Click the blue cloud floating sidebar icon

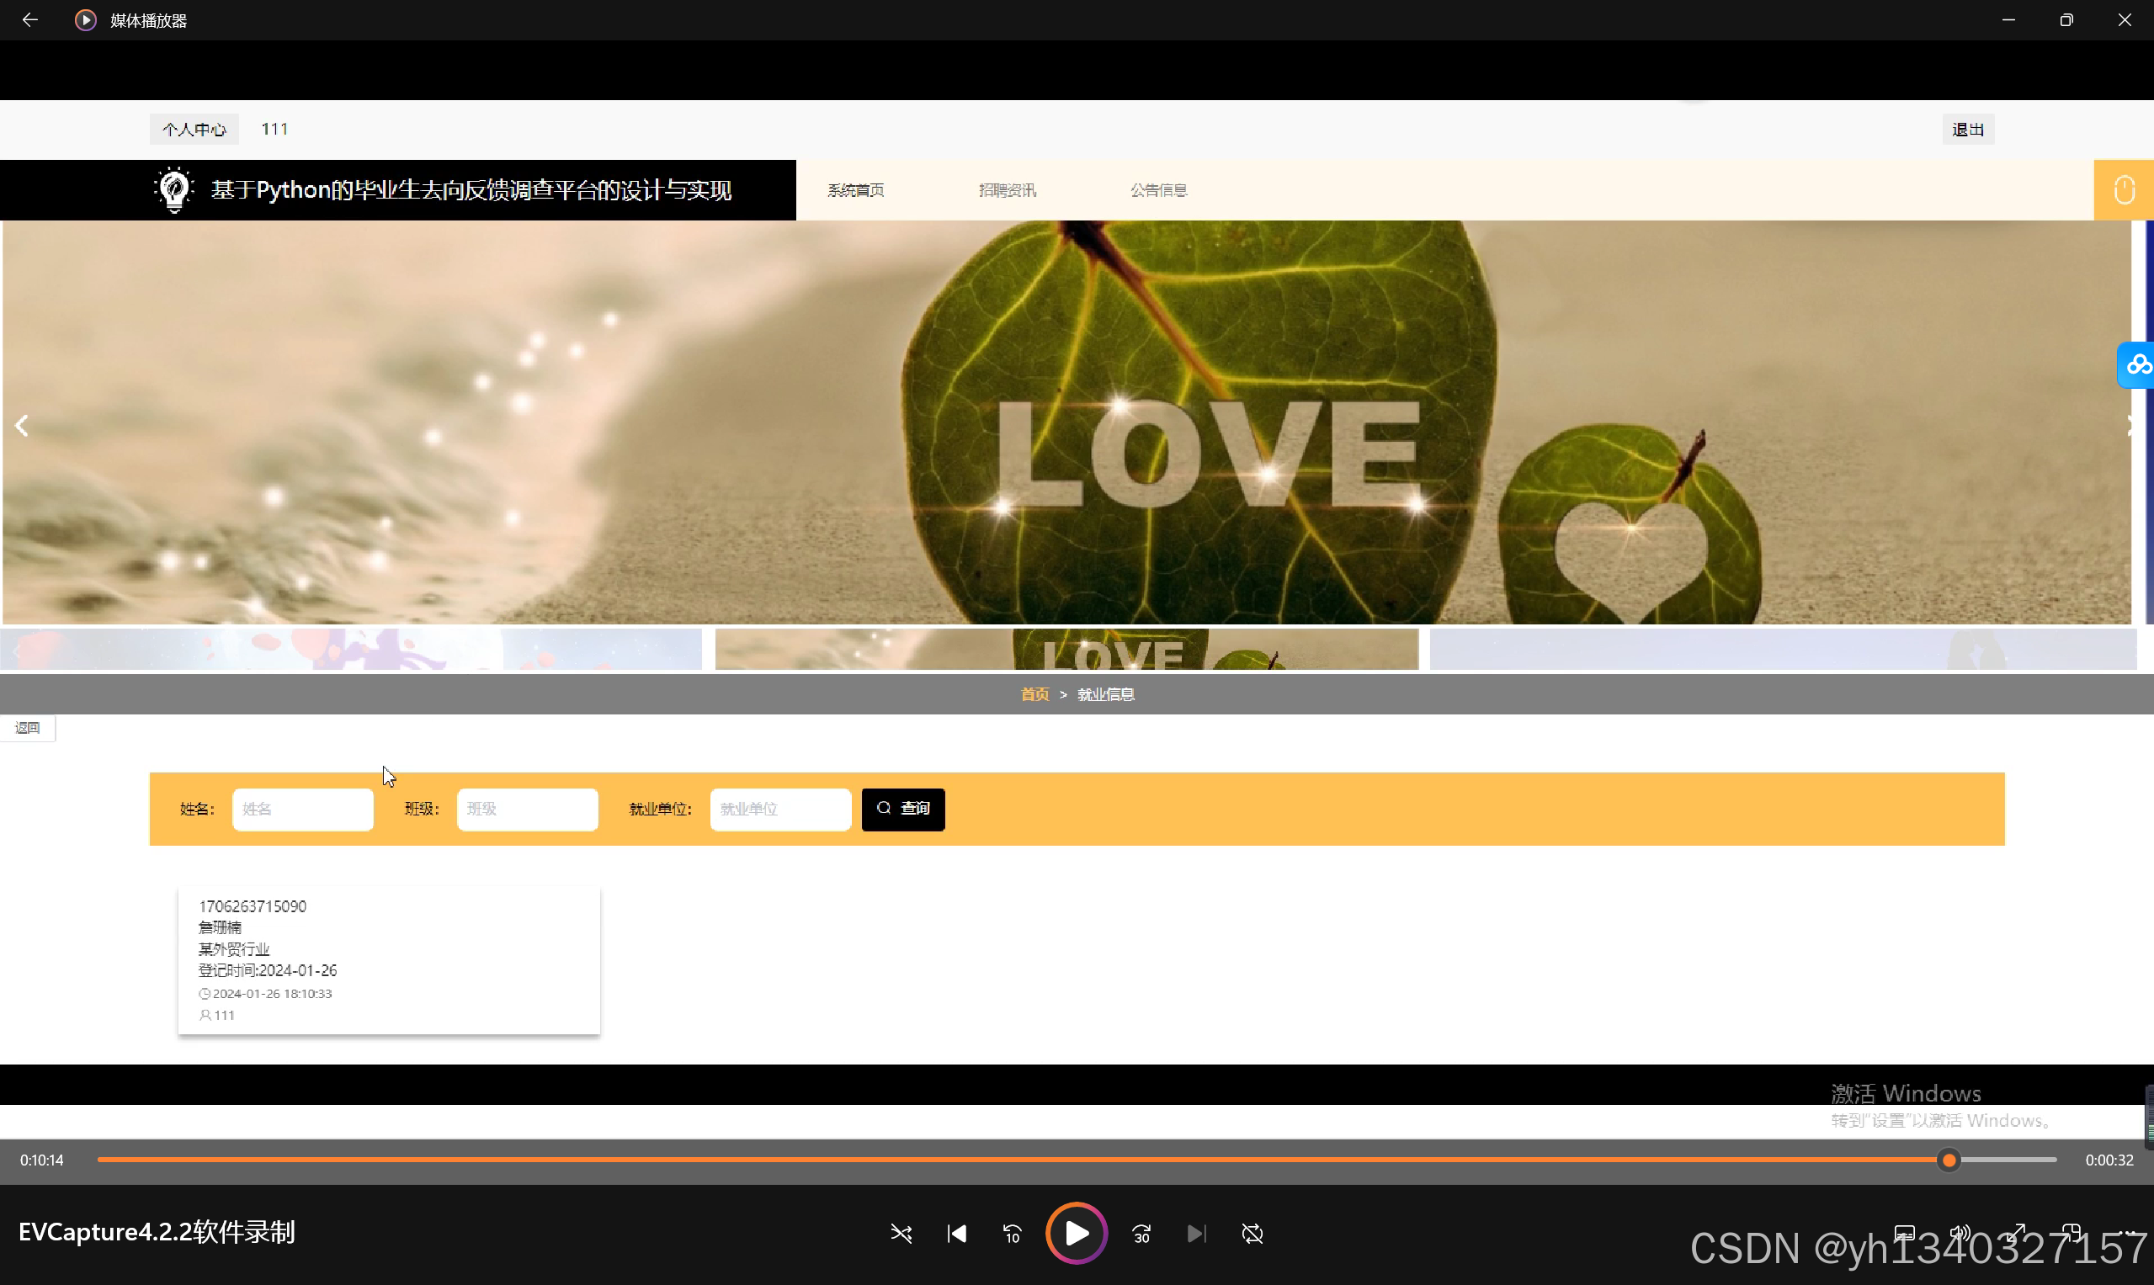point(2135,365)
